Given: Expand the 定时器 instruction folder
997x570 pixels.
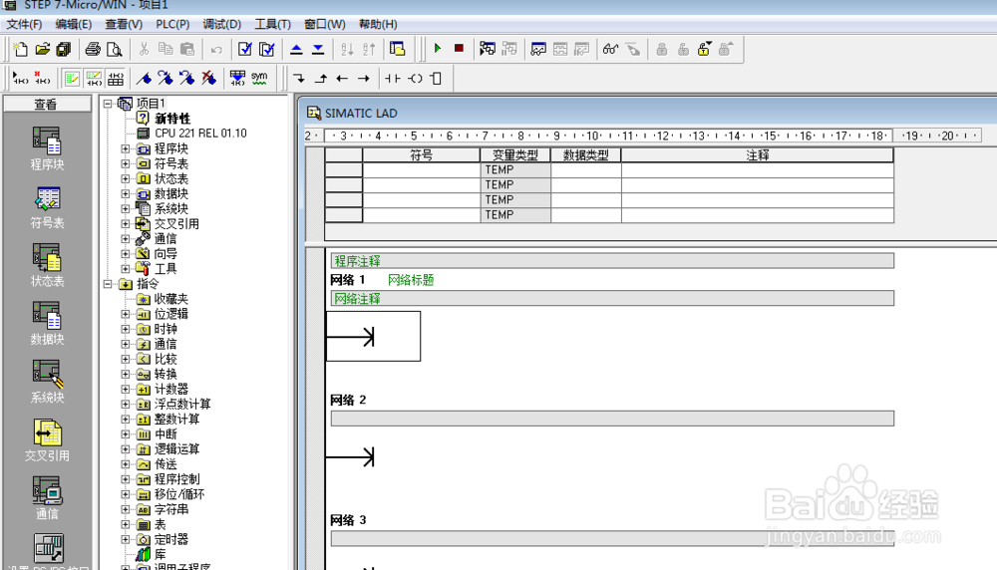Looking at the screenshot, I should click(x=126, y=539).
